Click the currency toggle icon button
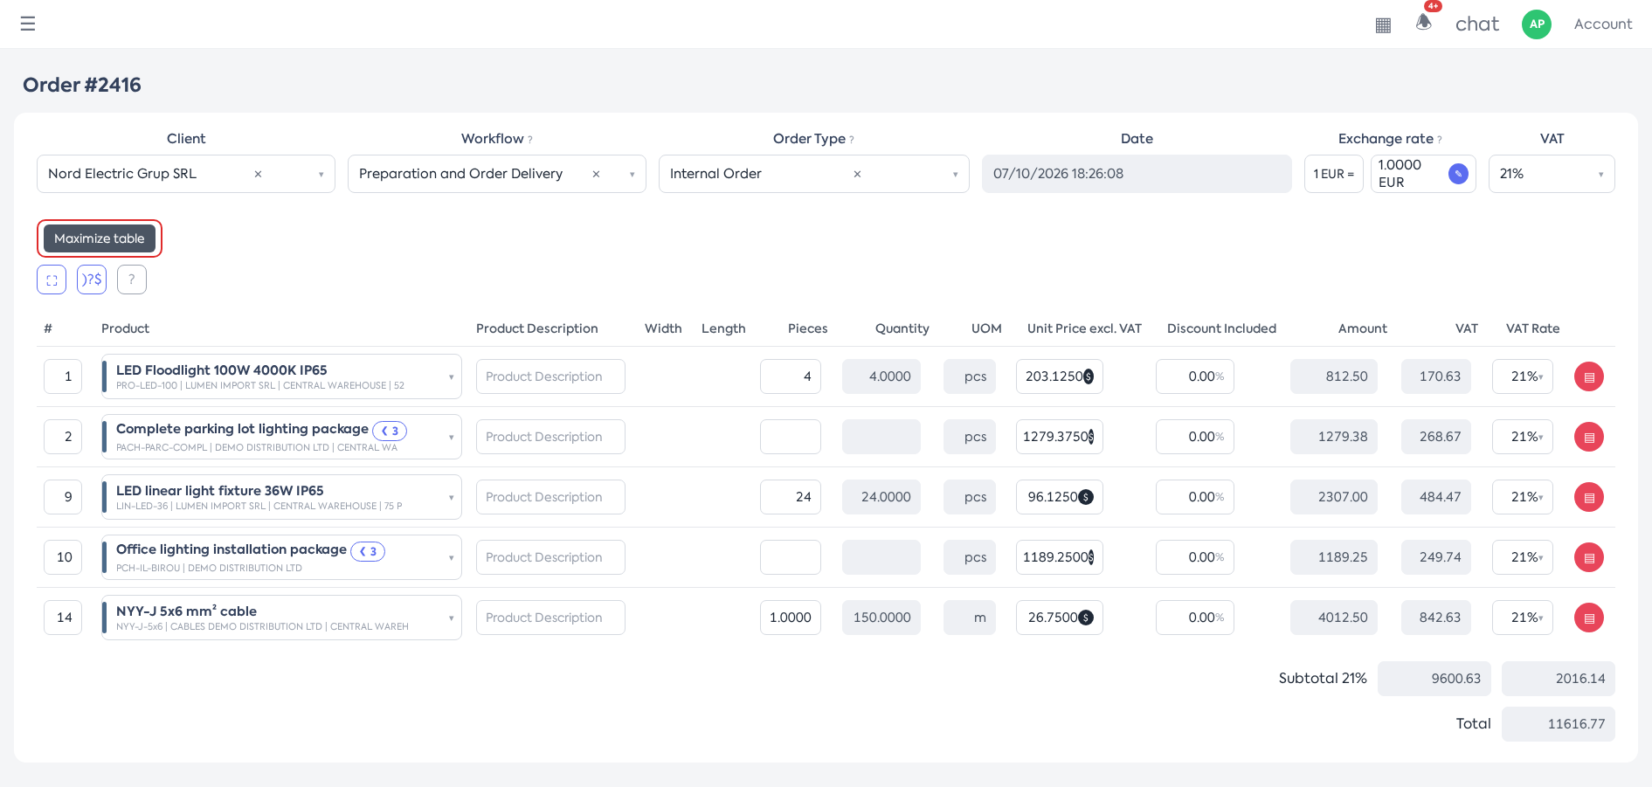Viewport: 1652px width, 787px height. pyautogui.click(x=92, y=280)
